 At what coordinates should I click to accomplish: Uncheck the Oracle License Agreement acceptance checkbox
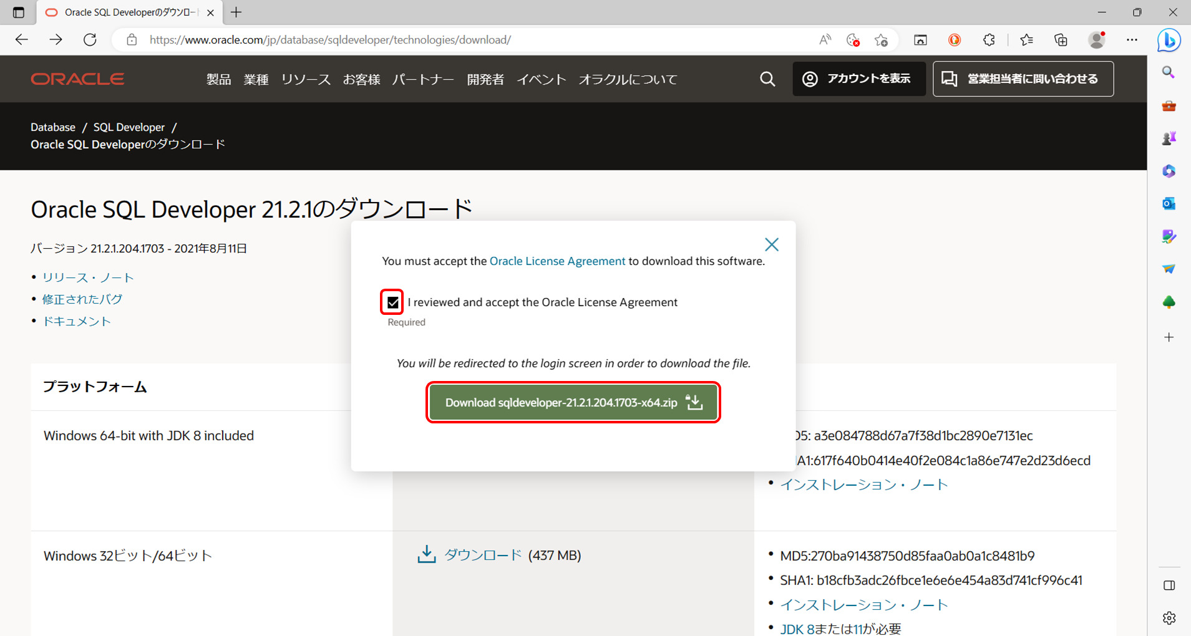(392, 302)
